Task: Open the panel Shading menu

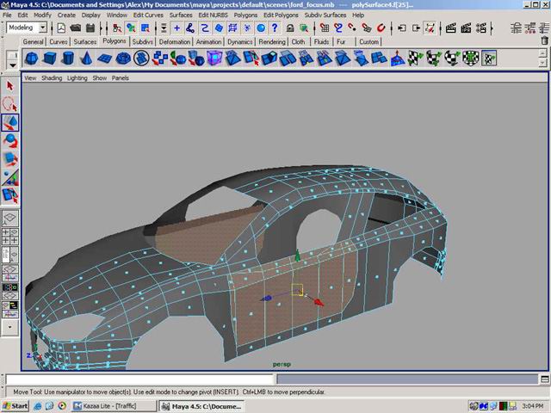Action: tap(52, 77)
